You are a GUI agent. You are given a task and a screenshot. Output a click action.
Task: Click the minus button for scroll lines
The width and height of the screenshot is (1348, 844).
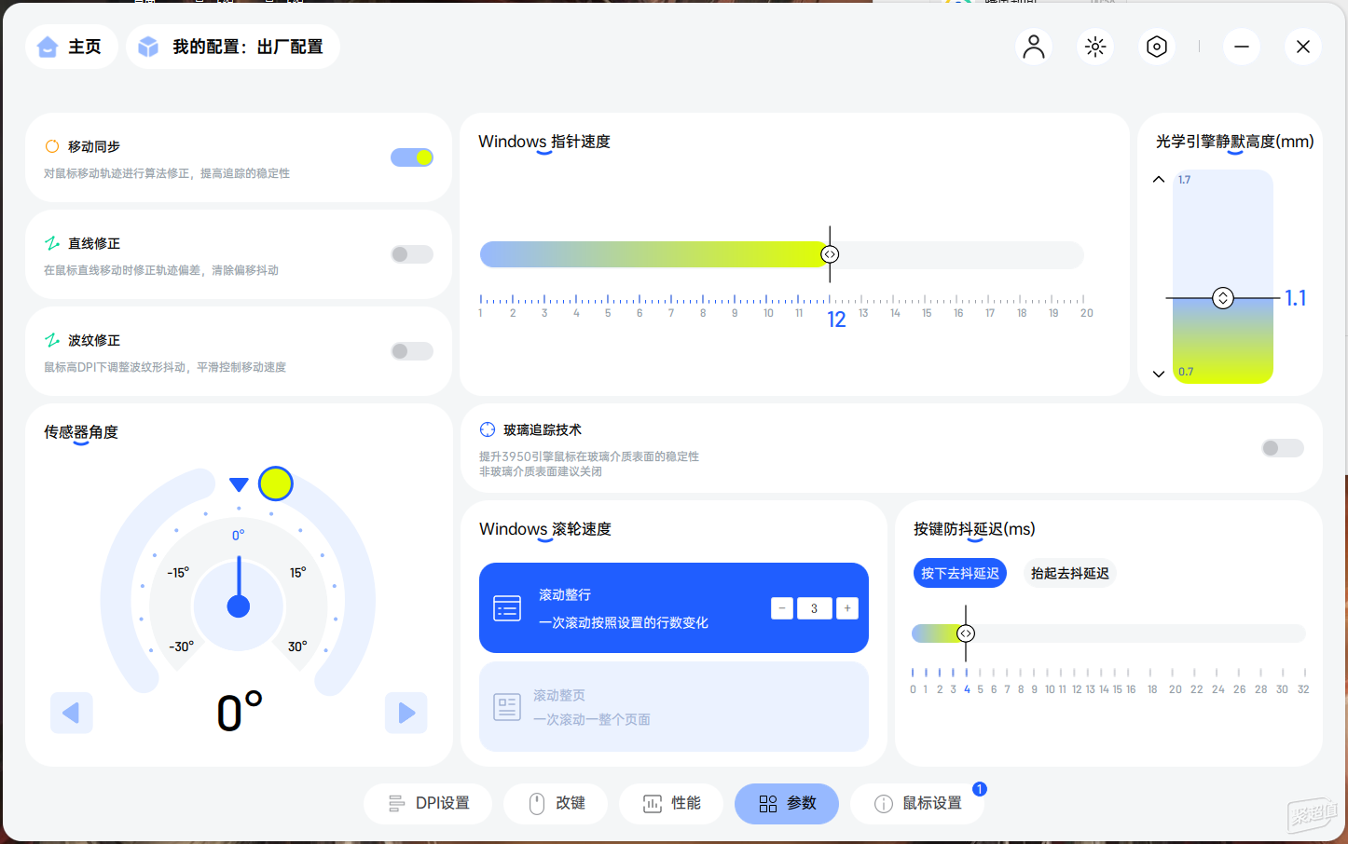click(782, 608)
